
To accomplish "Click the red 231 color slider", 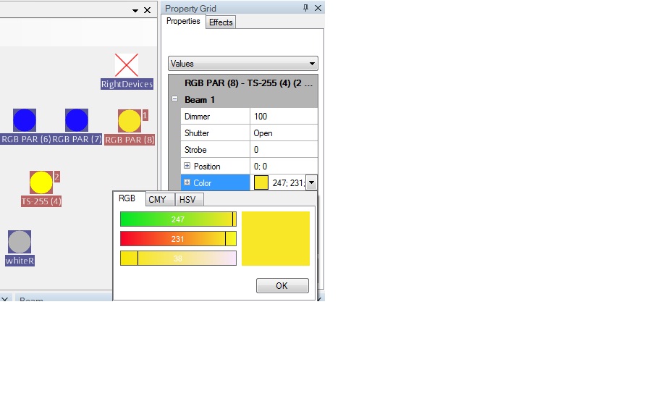I will pyautogui.click(x=178, y=239).
